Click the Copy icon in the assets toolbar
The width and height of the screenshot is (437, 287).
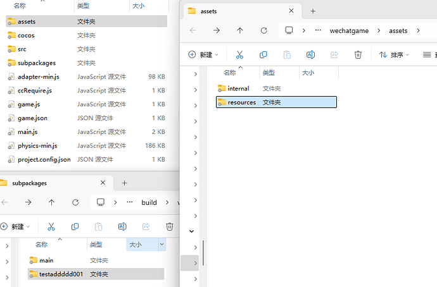pos(263,54)
